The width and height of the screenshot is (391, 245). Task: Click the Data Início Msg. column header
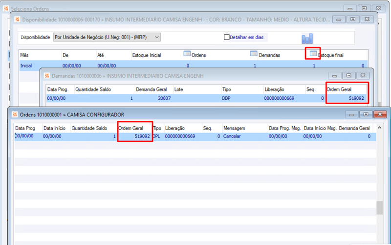[321, 128]
